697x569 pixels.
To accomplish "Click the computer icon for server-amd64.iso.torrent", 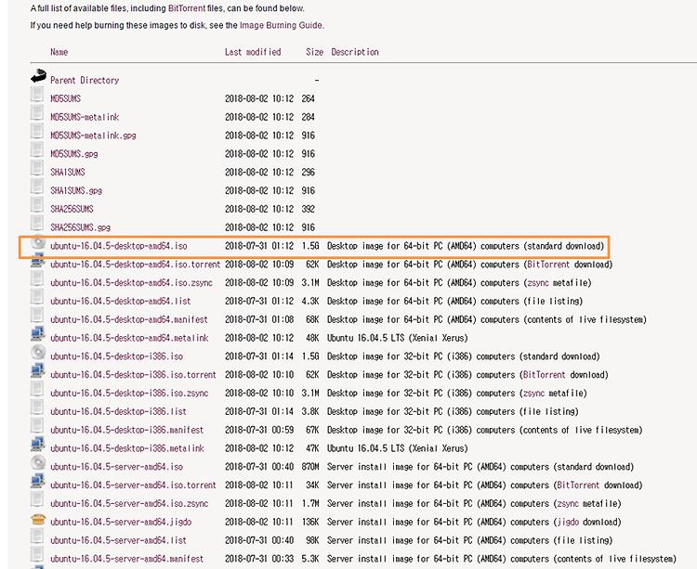I will [x=38, y=481].
